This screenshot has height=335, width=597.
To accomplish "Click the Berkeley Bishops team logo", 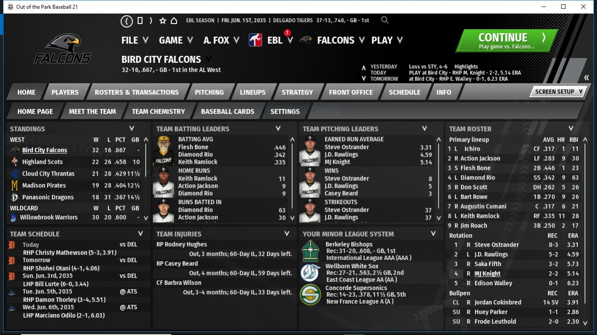I will click(x=310, y=251).
